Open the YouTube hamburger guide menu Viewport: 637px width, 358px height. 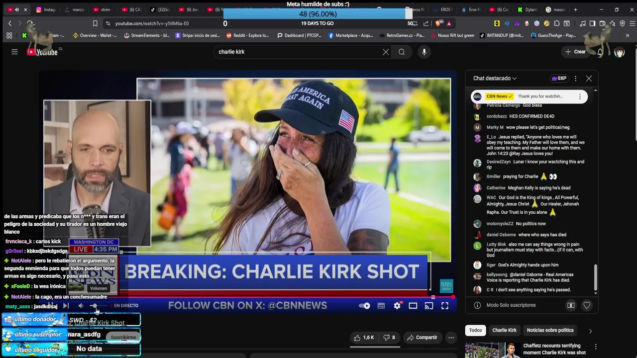(x=14, y=52)
